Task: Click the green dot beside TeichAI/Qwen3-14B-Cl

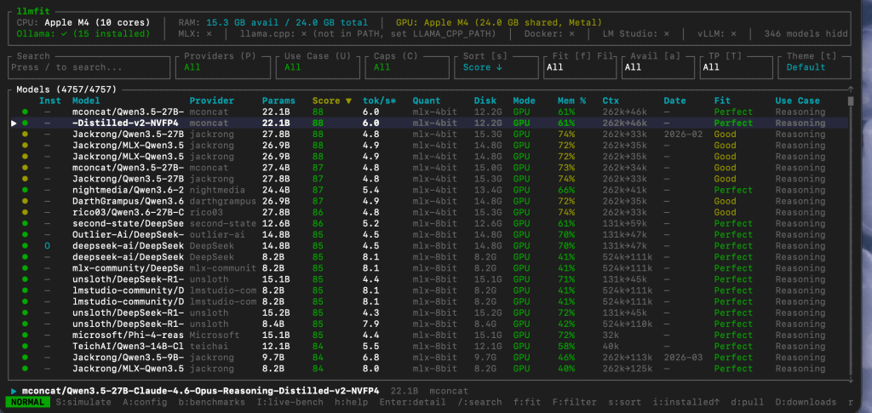Action: tap(25, 346)
